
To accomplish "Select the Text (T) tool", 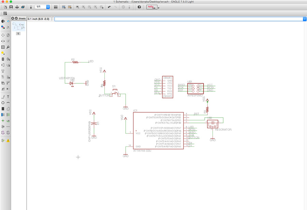I will coord(8,97).
